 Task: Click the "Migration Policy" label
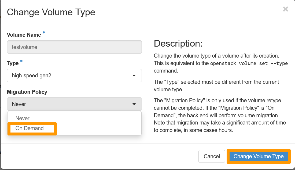27,92
